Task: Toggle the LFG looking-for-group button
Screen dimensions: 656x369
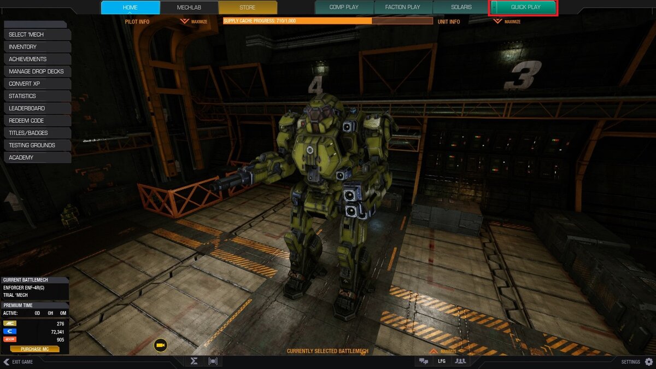Action: click(442, 361)
